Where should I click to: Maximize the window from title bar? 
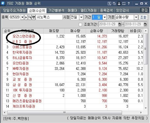[142, 4]
